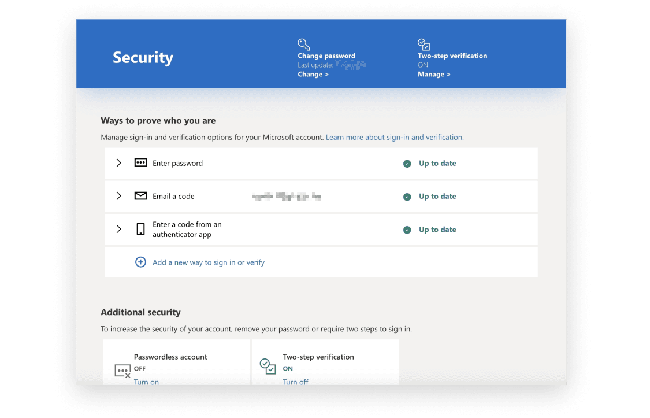Viewport: 650px width, 418px height.
Task: Click the Passwordless account icon
Action: [122, 371]
